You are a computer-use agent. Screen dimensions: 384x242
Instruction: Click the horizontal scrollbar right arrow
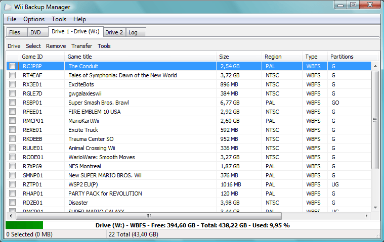(x=367, y=216)
